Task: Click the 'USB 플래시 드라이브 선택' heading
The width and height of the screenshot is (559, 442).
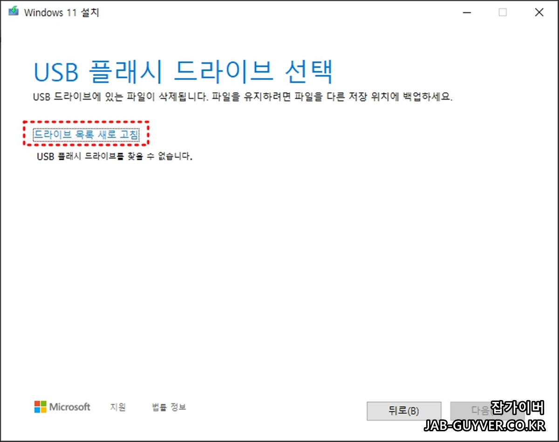Action: click(184, 71)
